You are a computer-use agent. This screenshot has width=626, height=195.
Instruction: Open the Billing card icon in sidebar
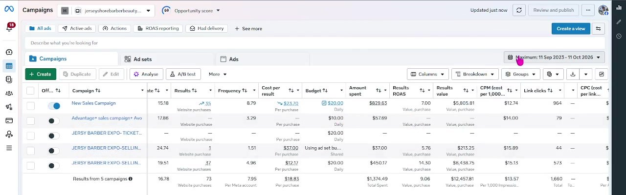point(9,120)
